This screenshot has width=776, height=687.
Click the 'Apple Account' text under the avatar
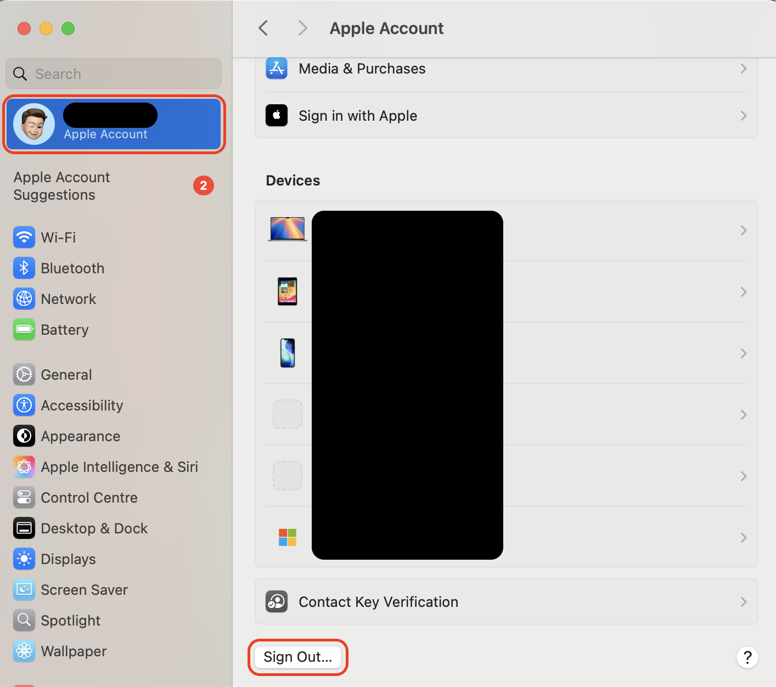[106, 134]
